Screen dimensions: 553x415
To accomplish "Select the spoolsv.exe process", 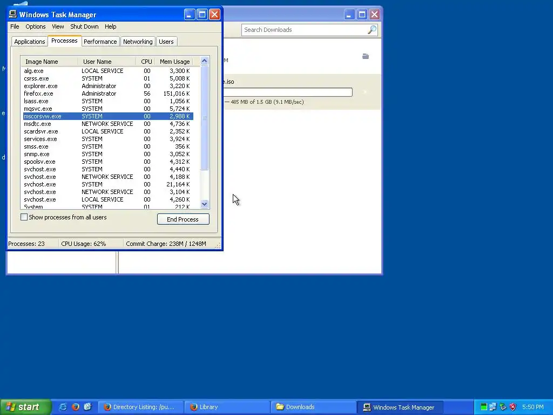I will 107,162.
